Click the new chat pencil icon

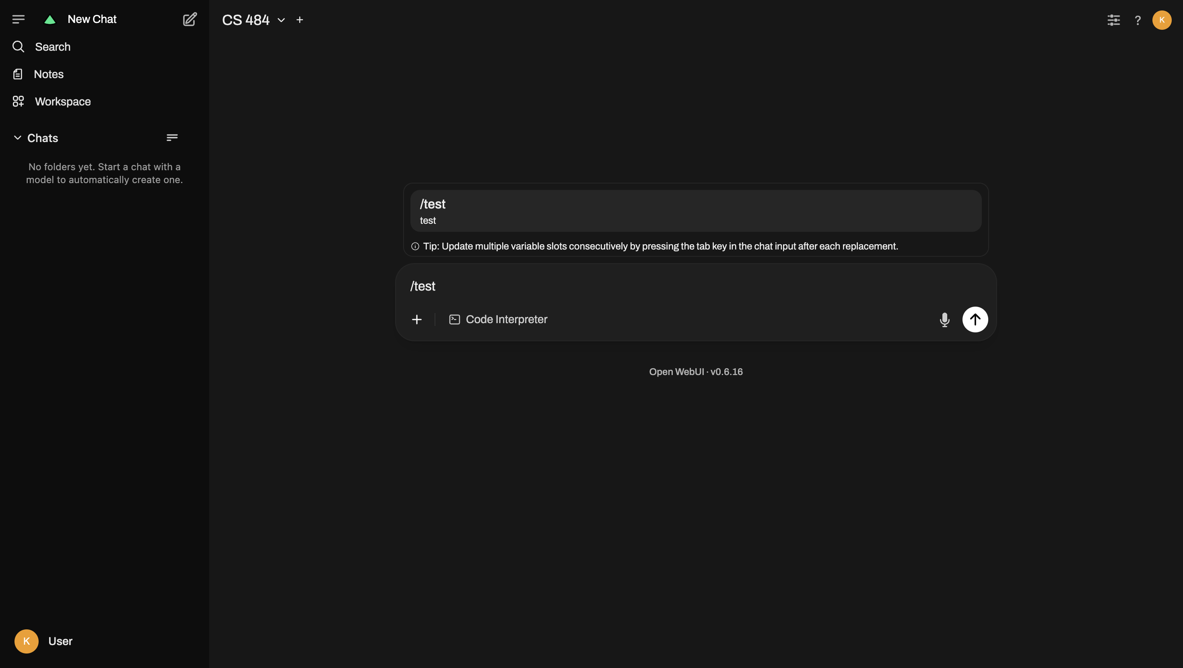pyautogui.click(x=190, y=19)
